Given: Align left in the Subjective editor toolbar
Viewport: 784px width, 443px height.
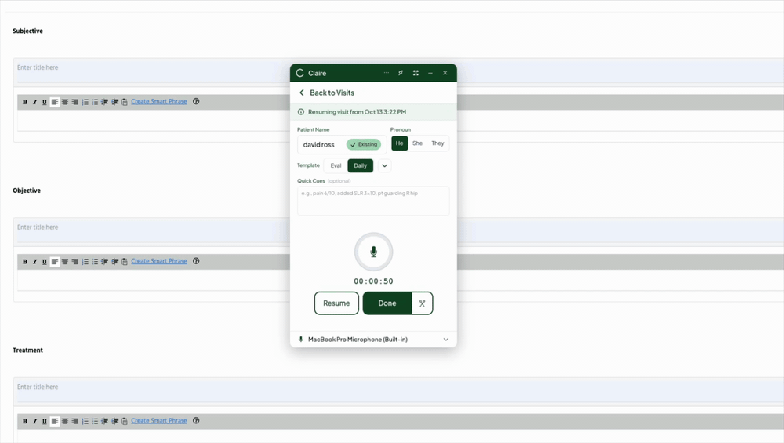Looking at the screenshot, I should [55, 102].
